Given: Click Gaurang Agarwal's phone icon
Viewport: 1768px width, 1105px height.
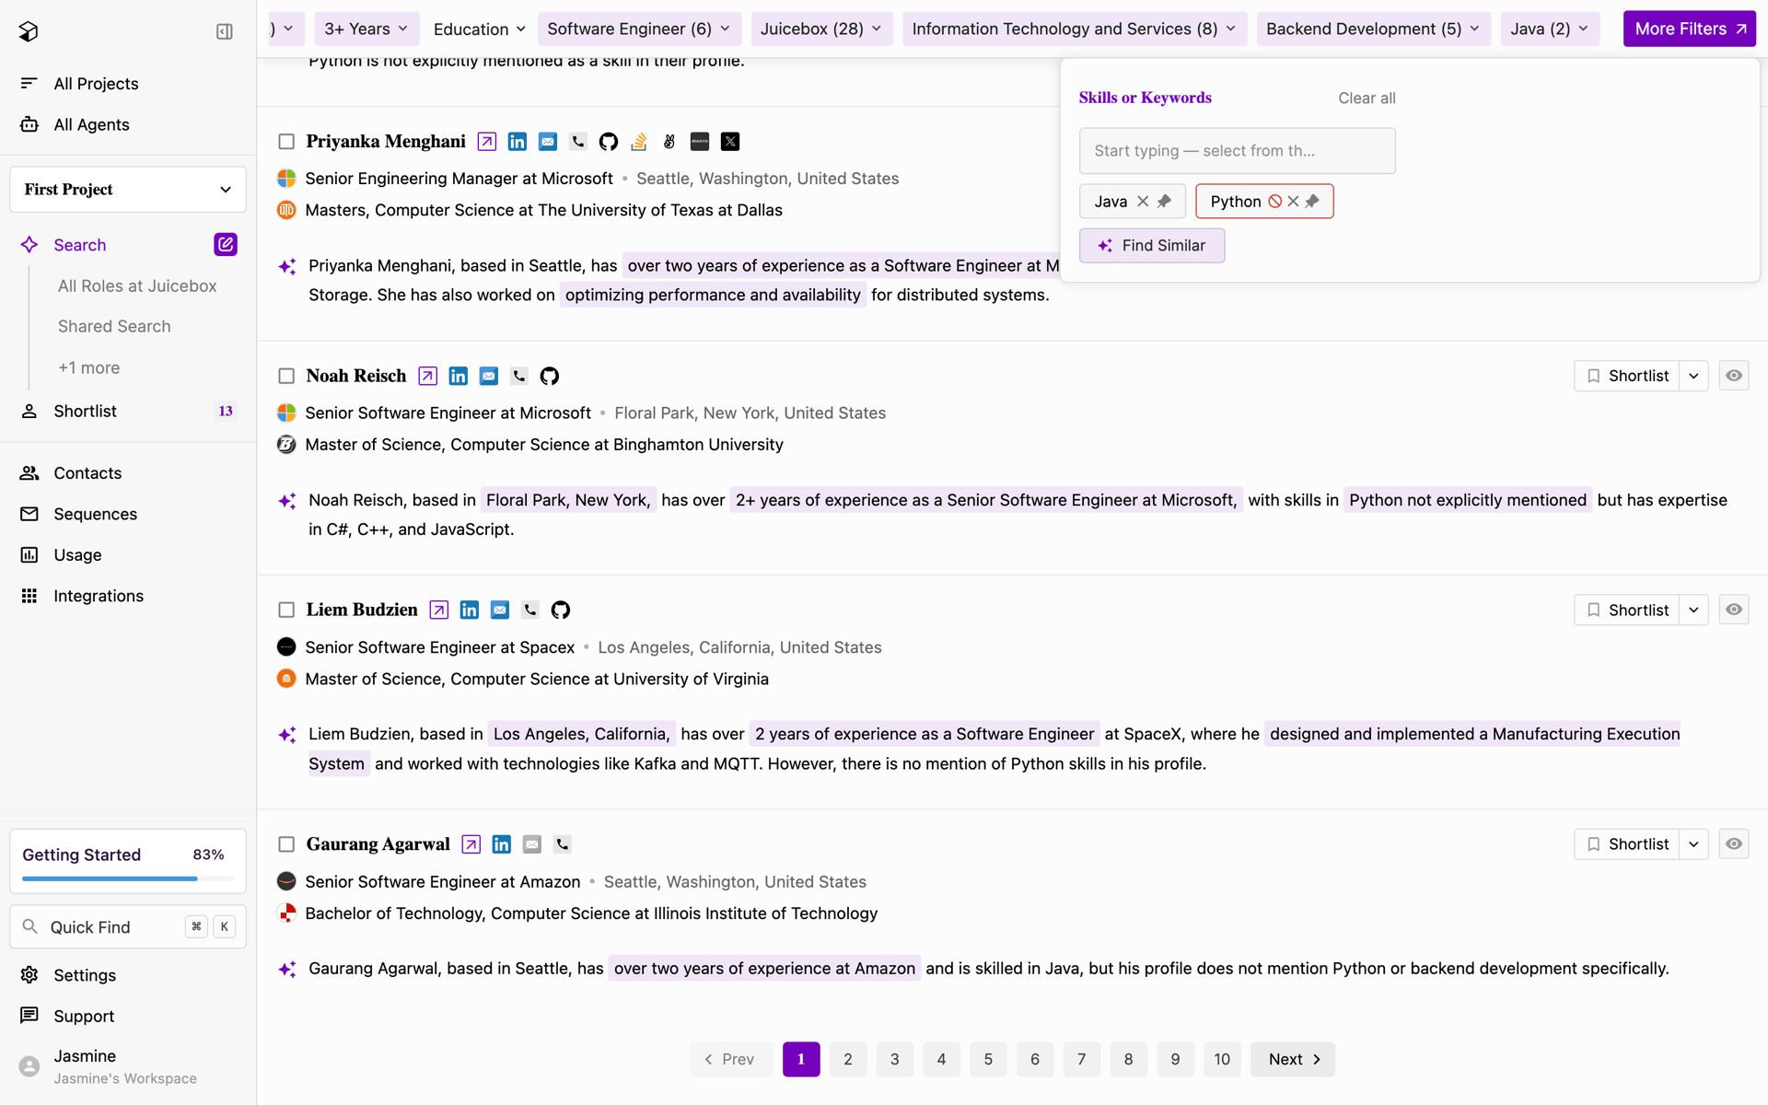Looking at the screenshot, I should (x=563, y=844).
